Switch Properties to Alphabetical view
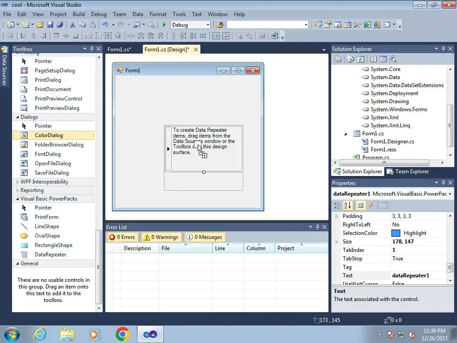This screenshot has height=343, width=457. point(347,205)
